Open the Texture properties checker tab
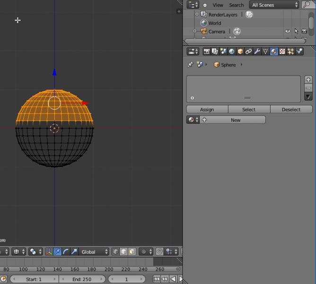Image resolution: width=316 pixels, height=284 pixels. (x=282, y=52)
